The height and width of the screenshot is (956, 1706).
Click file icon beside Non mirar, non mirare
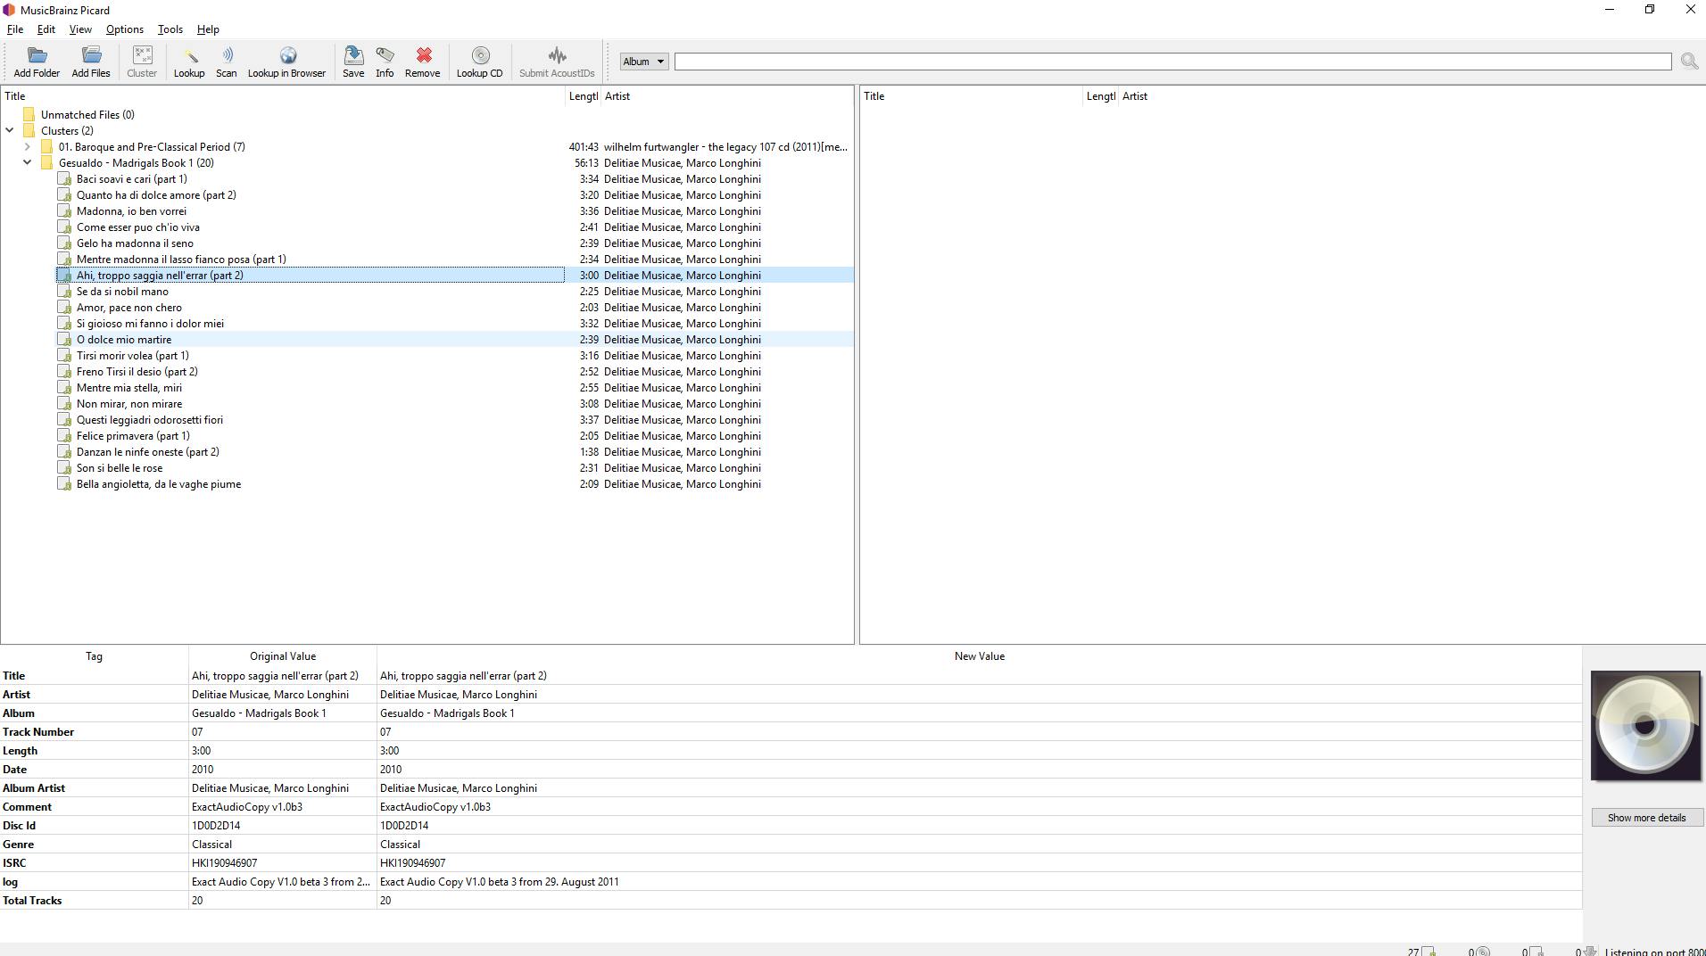pos(64,403)
